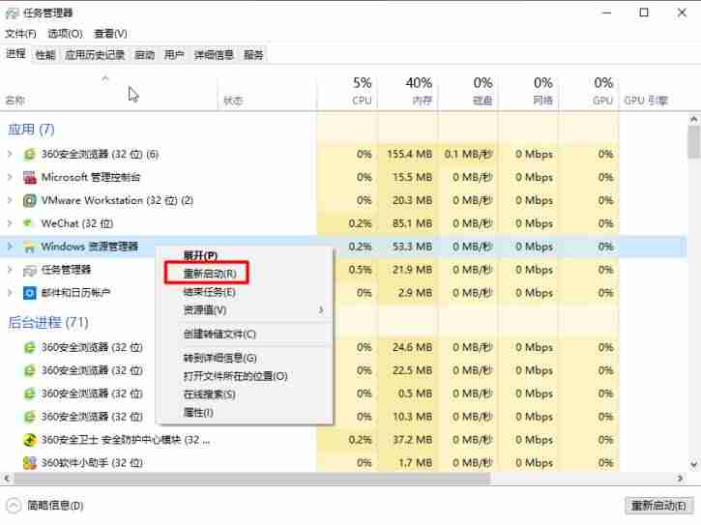Viewport: 701px width, 525px height.
Task: Click the 85.1 MB memory value for WeChat
Action: (412, 223)
